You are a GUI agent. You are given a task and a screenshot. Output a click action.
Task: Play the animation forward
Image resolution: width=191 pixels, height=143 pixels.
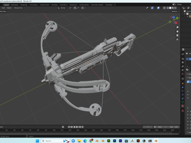77,127
